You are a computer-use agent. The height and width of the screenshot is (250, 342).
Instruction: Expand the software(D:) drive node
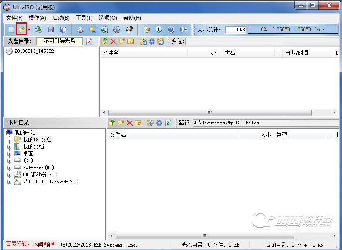(x=9, y=168)
